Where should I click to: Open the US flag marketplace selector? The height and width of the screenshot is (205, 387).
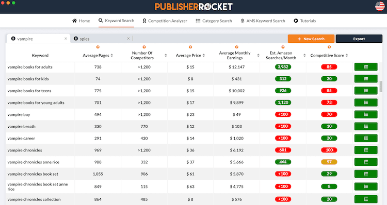pos(380,6)
